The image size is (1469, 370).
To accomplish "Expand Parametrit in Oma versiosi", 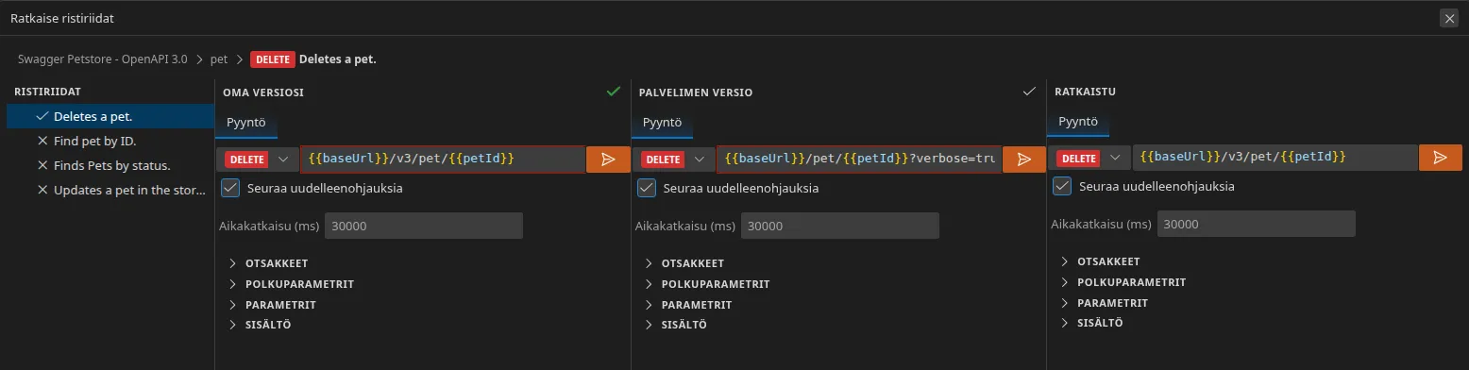I will [272, 305].
